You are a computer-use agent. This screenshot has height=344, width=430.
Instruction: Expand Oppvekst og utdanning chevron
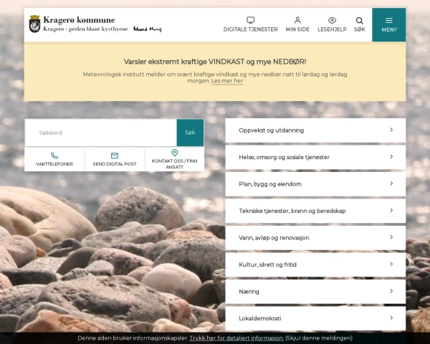(391, 130)
